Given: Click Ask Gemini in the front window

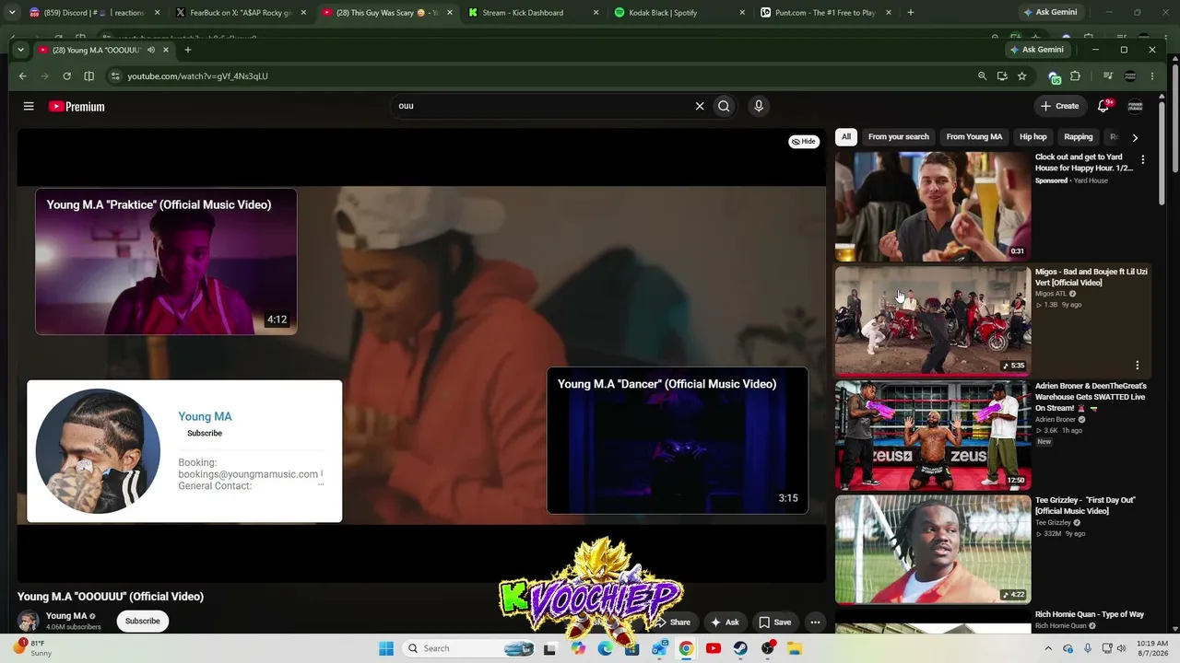Looking at the screenshot, I should tap(1036, 50).
